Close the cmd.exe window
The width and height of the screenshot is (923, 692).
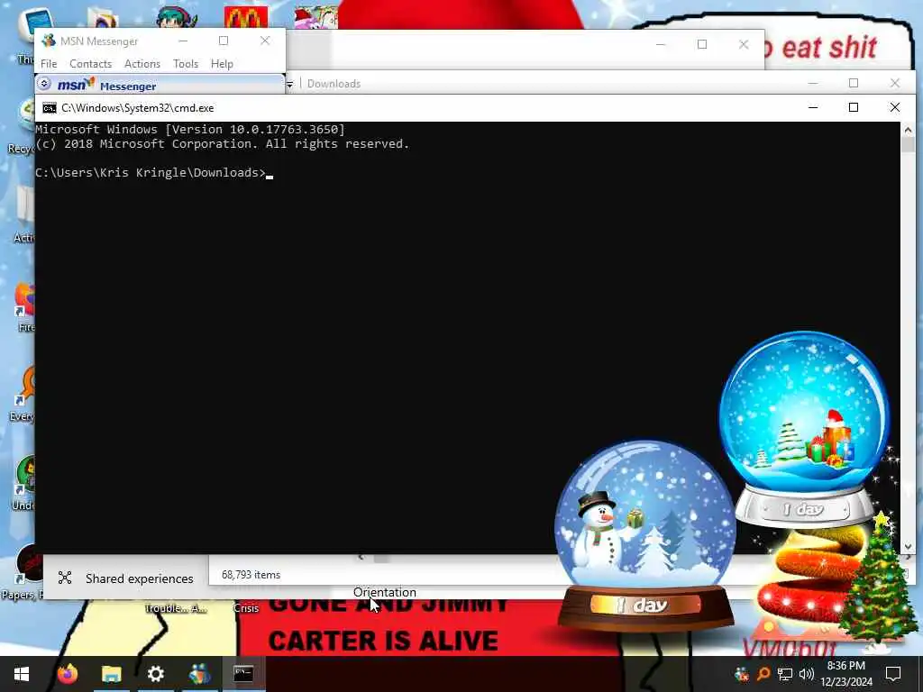click(x=895, y=107)
